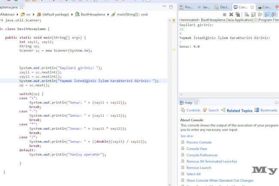279x186 pixels.
Task: Close the Console view tab
Action: point(252,7)
